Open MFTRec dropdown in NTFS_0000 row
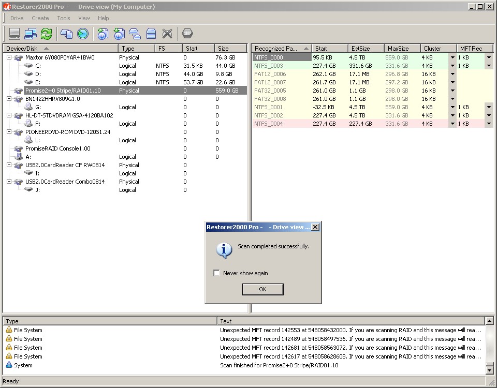 tap(489, 57)
